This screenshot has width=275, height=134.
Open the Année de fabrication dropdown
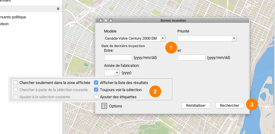(117, 72)
